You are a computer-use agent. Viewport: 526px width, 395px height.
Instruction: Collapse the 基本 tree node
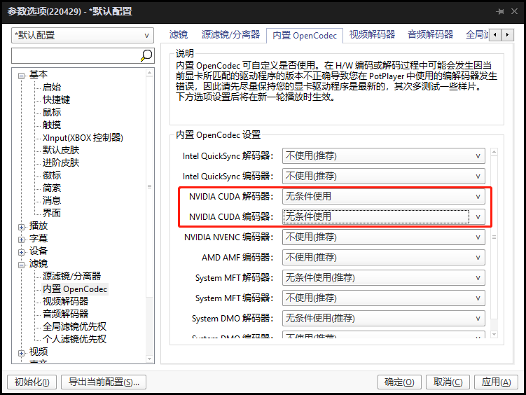[21, 76]
